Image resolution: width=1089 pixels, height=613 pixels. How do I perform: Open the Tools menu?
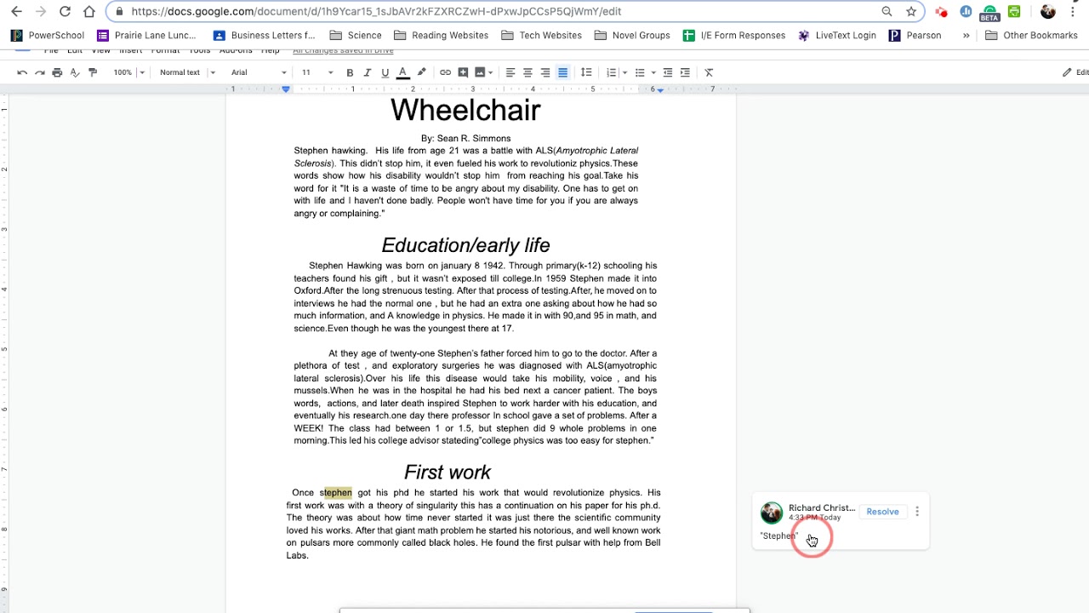(199, 51)
